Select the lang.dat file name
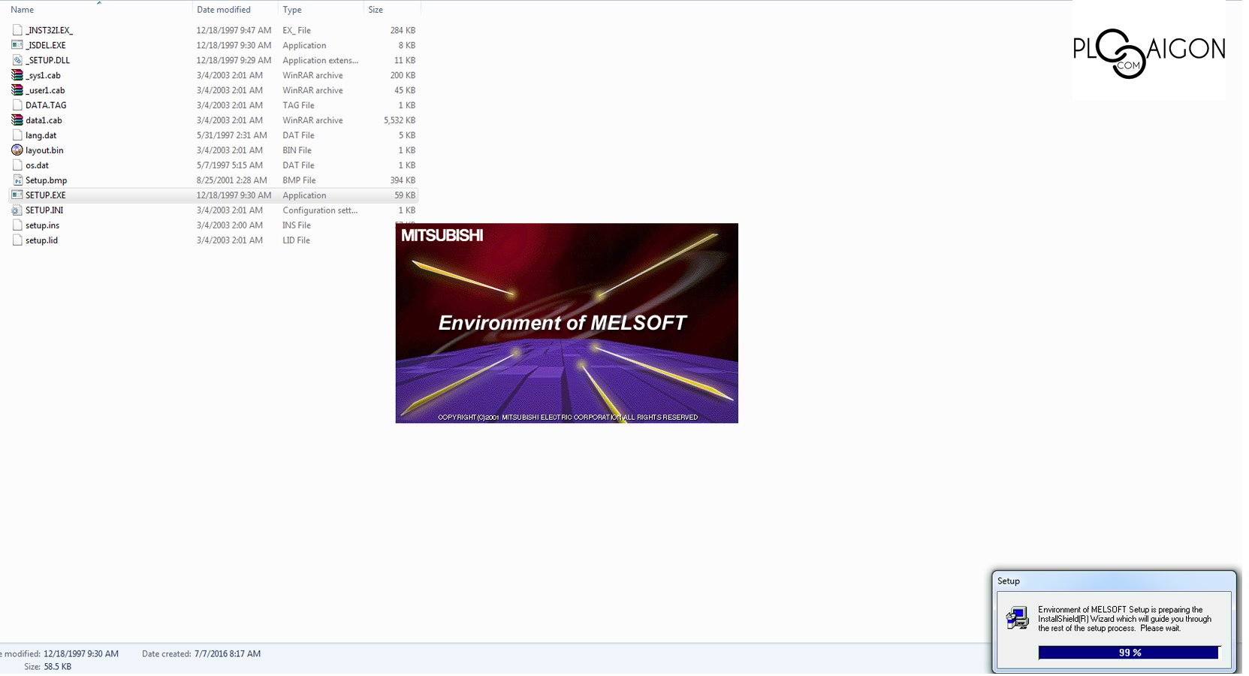 pos(41,135)
